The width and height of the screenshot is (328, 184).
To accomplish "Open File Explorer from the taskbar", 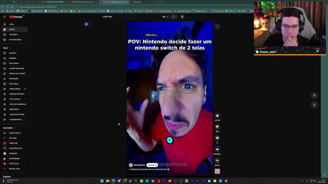I will click(108, 181).
